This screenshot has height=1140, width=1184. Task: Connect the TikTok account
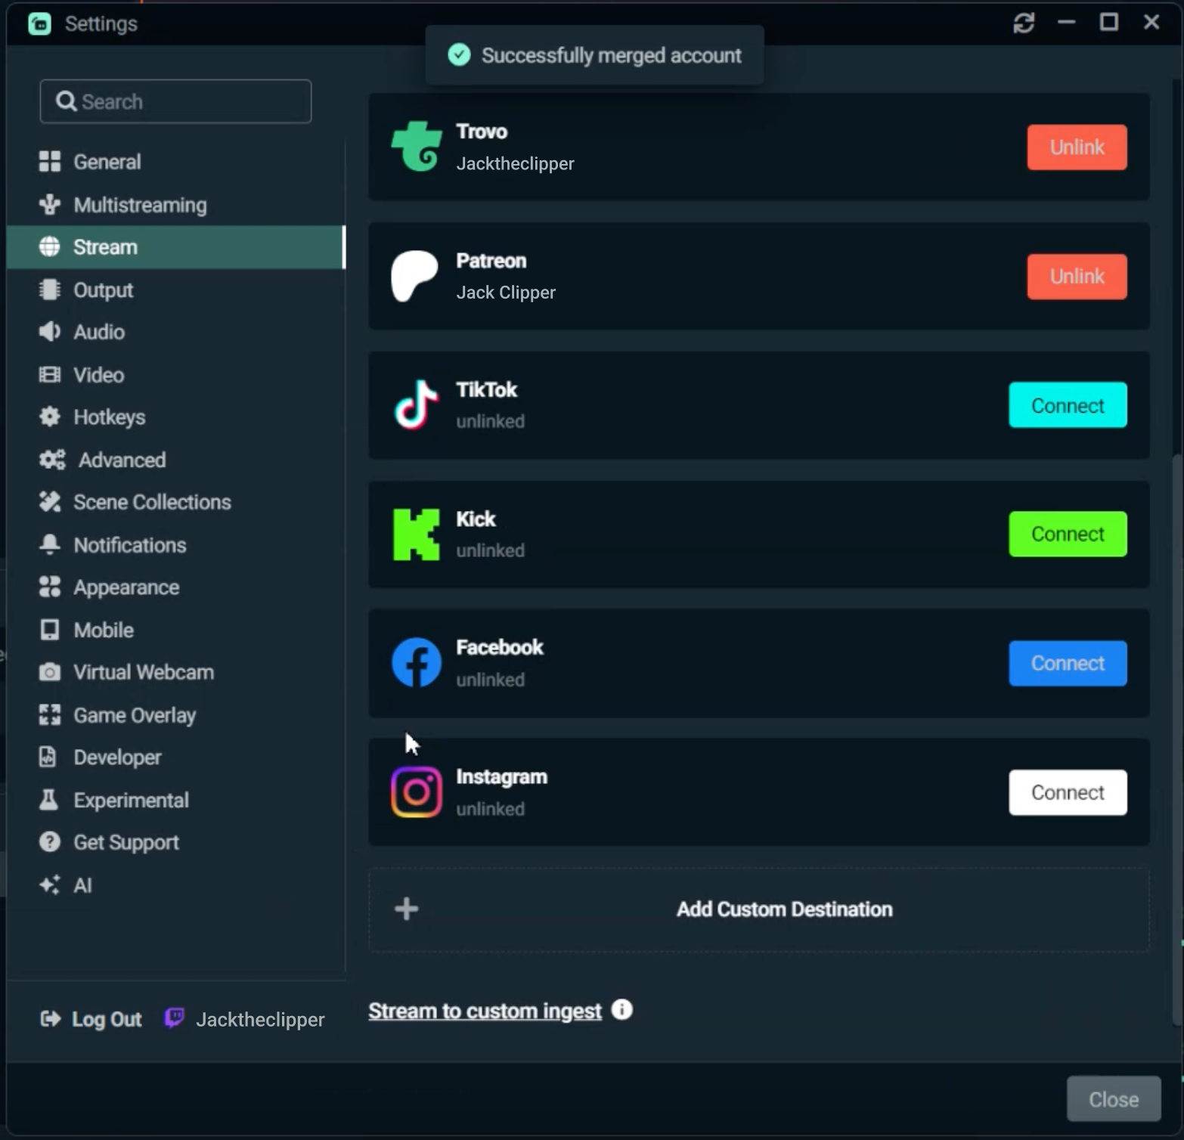(x=1068, y=405)
